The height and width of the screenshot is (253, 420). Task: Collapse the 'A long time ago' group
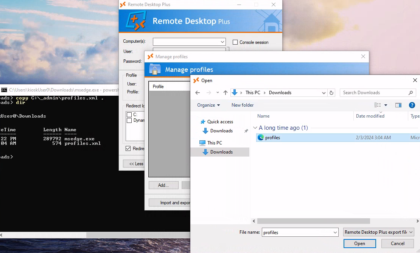[x=255, y=128]
